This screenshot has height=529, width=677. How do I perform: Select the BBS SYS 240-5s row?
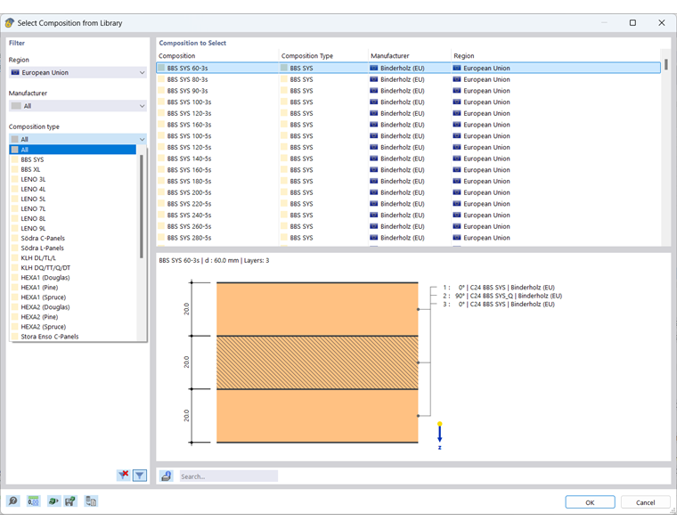pyautogui.click(x=408, y=216)
